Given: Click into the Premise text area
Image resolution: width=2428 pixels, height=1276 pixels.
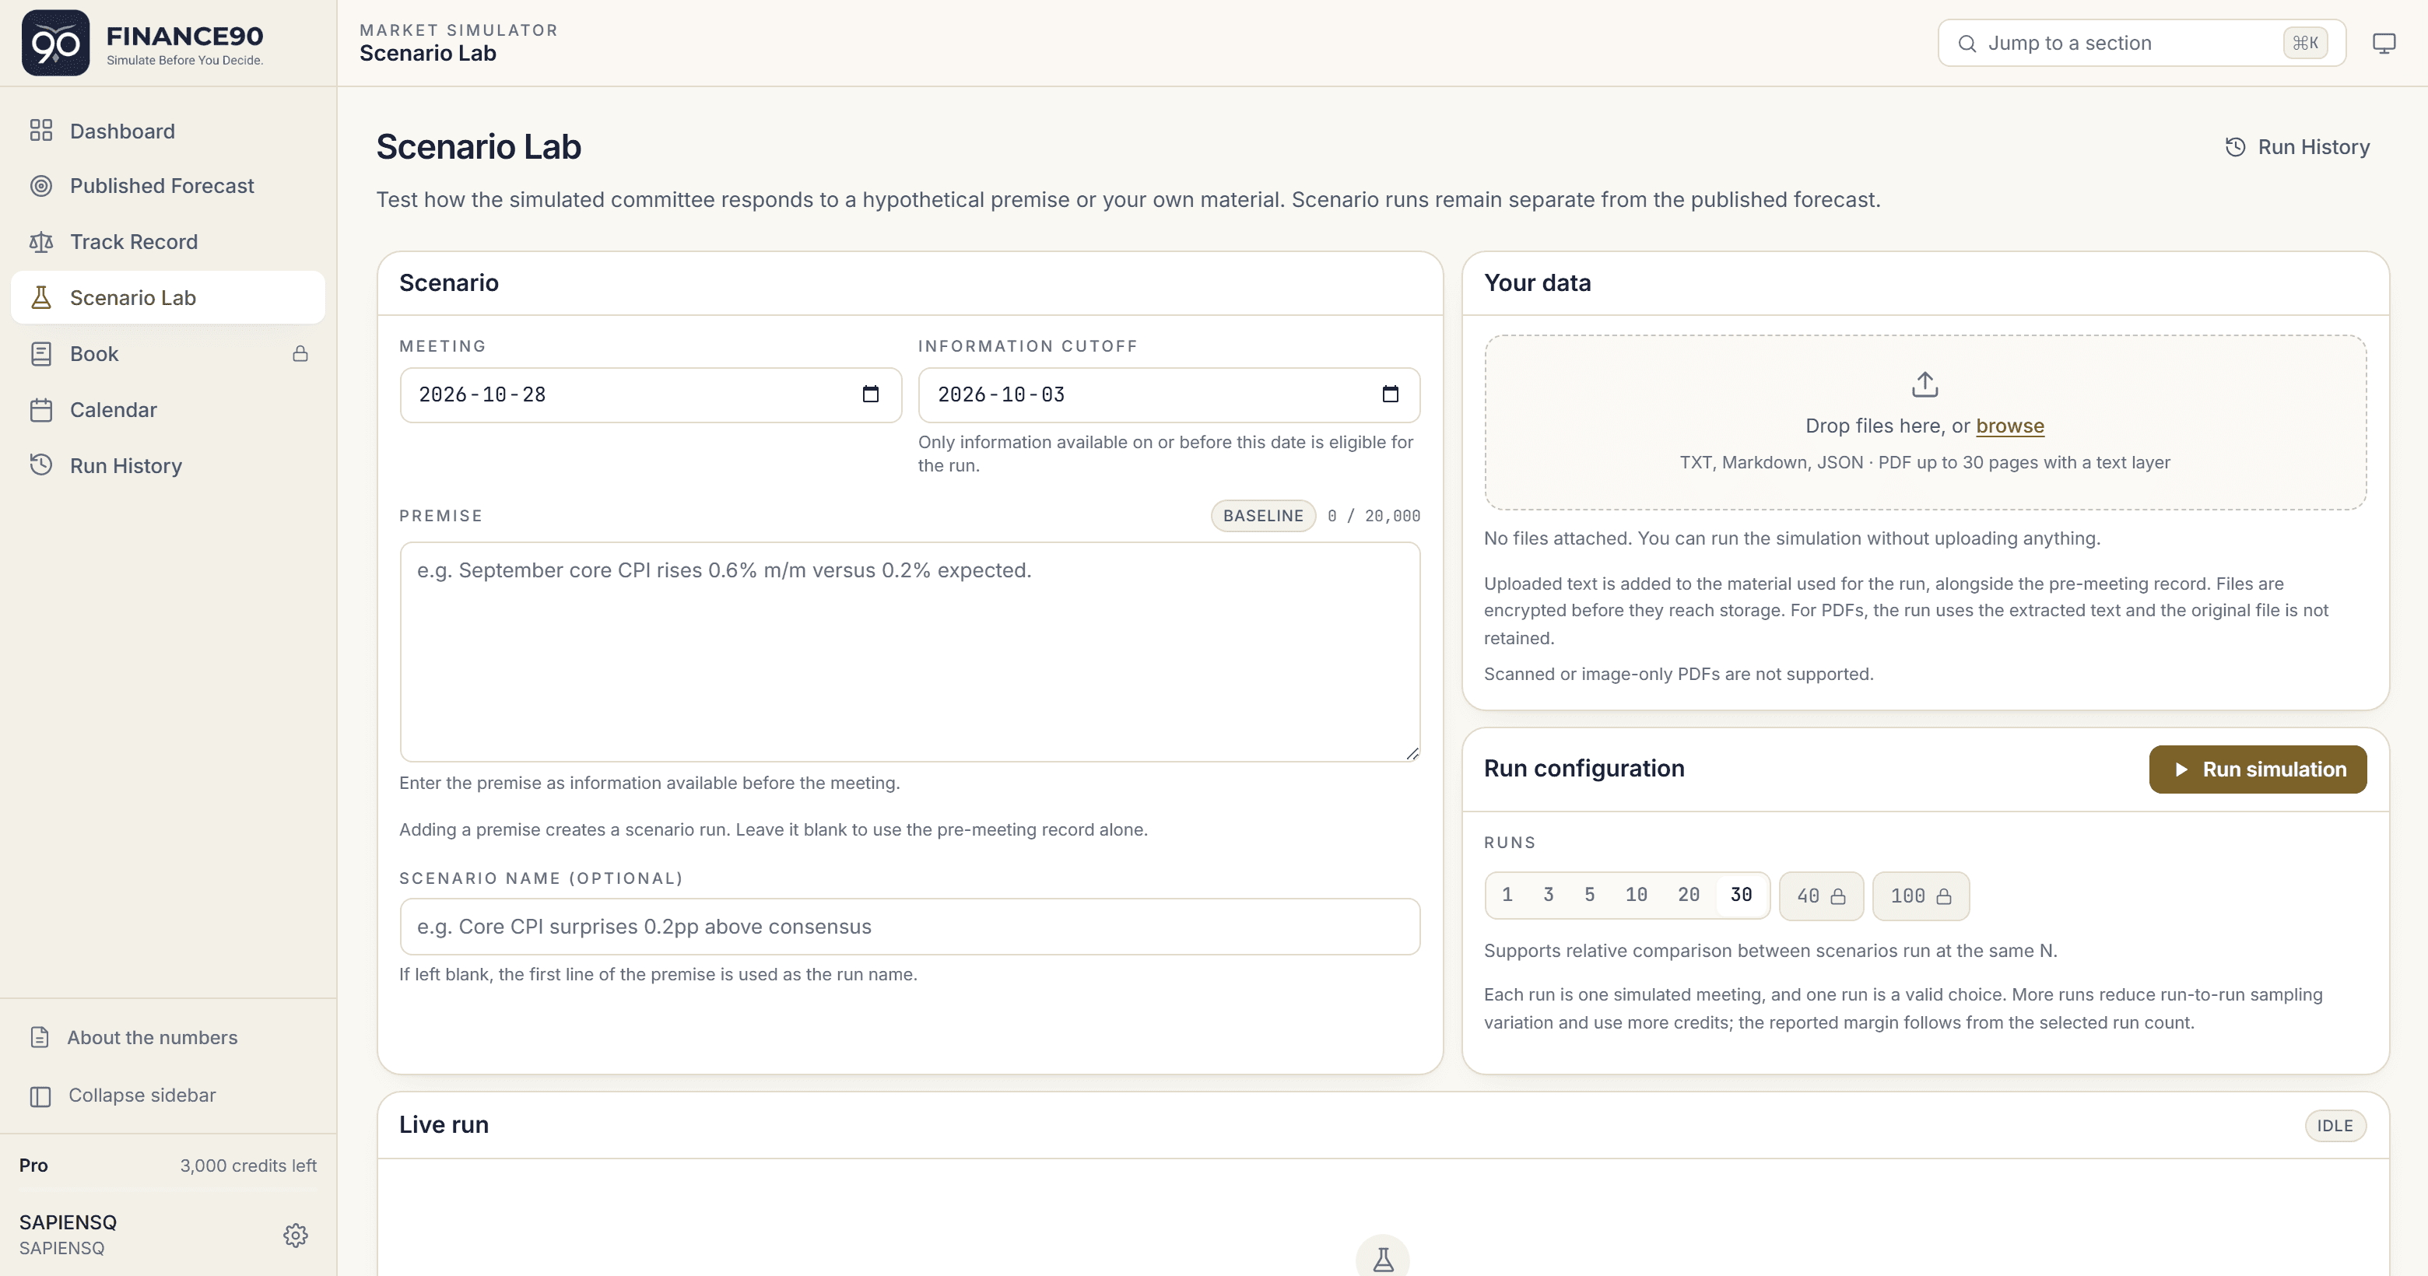Looking at the screenshot, I should coord(910,651).
